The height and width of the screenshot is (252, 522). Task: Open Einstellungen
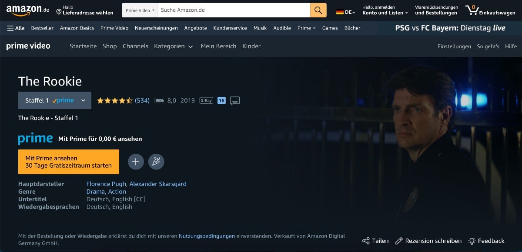tap(454, 46)
